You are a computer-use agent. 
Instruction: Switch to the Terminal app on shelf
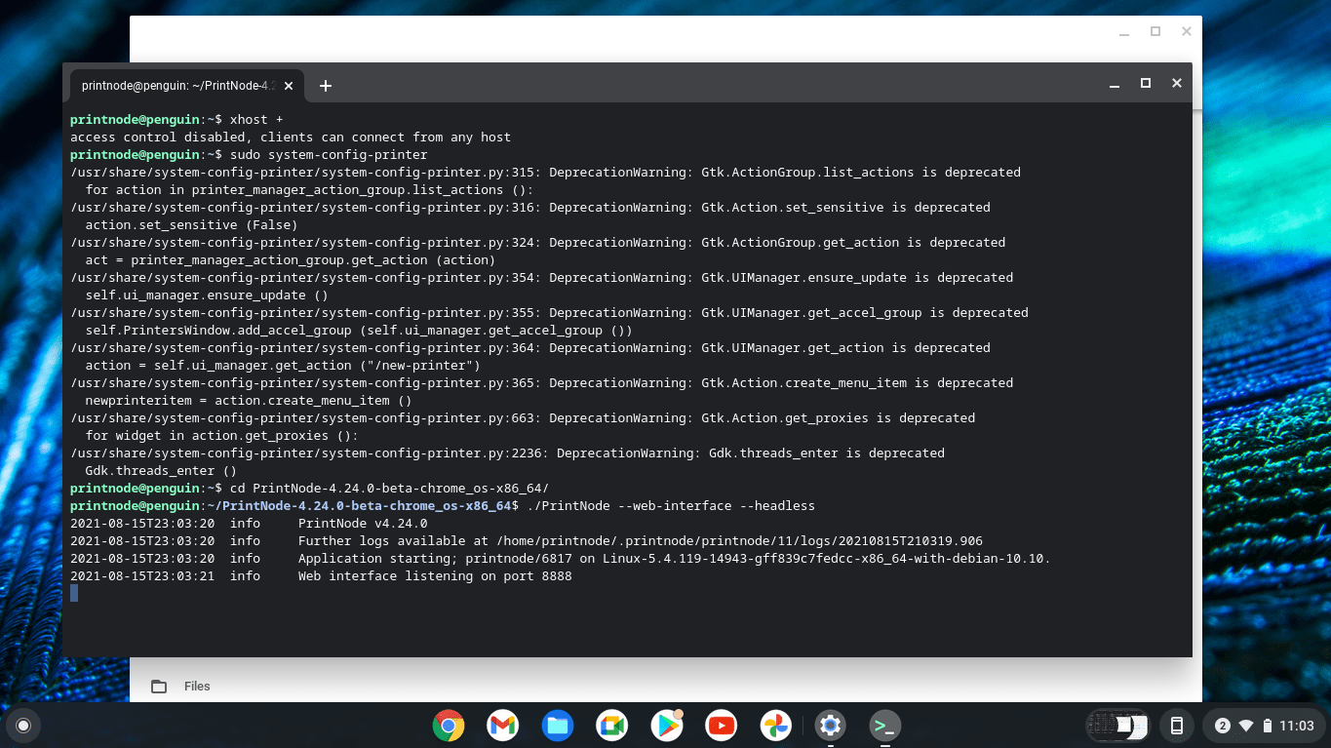pos(885,726)
